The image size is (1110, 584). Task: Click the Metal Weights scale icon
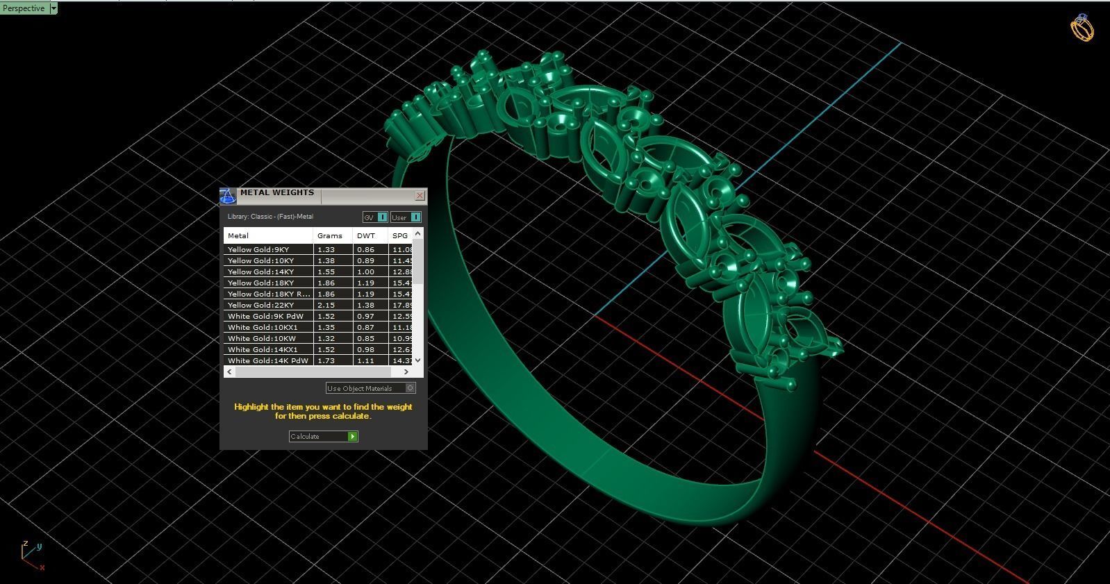(x=228, y=196)
